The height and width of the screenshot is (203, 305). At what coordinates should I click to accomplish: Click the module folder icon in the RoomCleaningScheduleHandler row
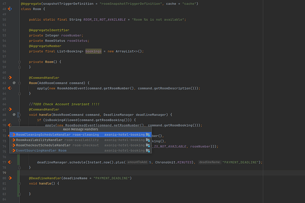[148, 135]
